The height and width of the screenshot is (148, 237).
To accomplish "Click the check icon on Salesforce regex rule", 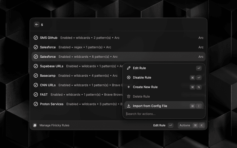I will click(x=36, y=47).
